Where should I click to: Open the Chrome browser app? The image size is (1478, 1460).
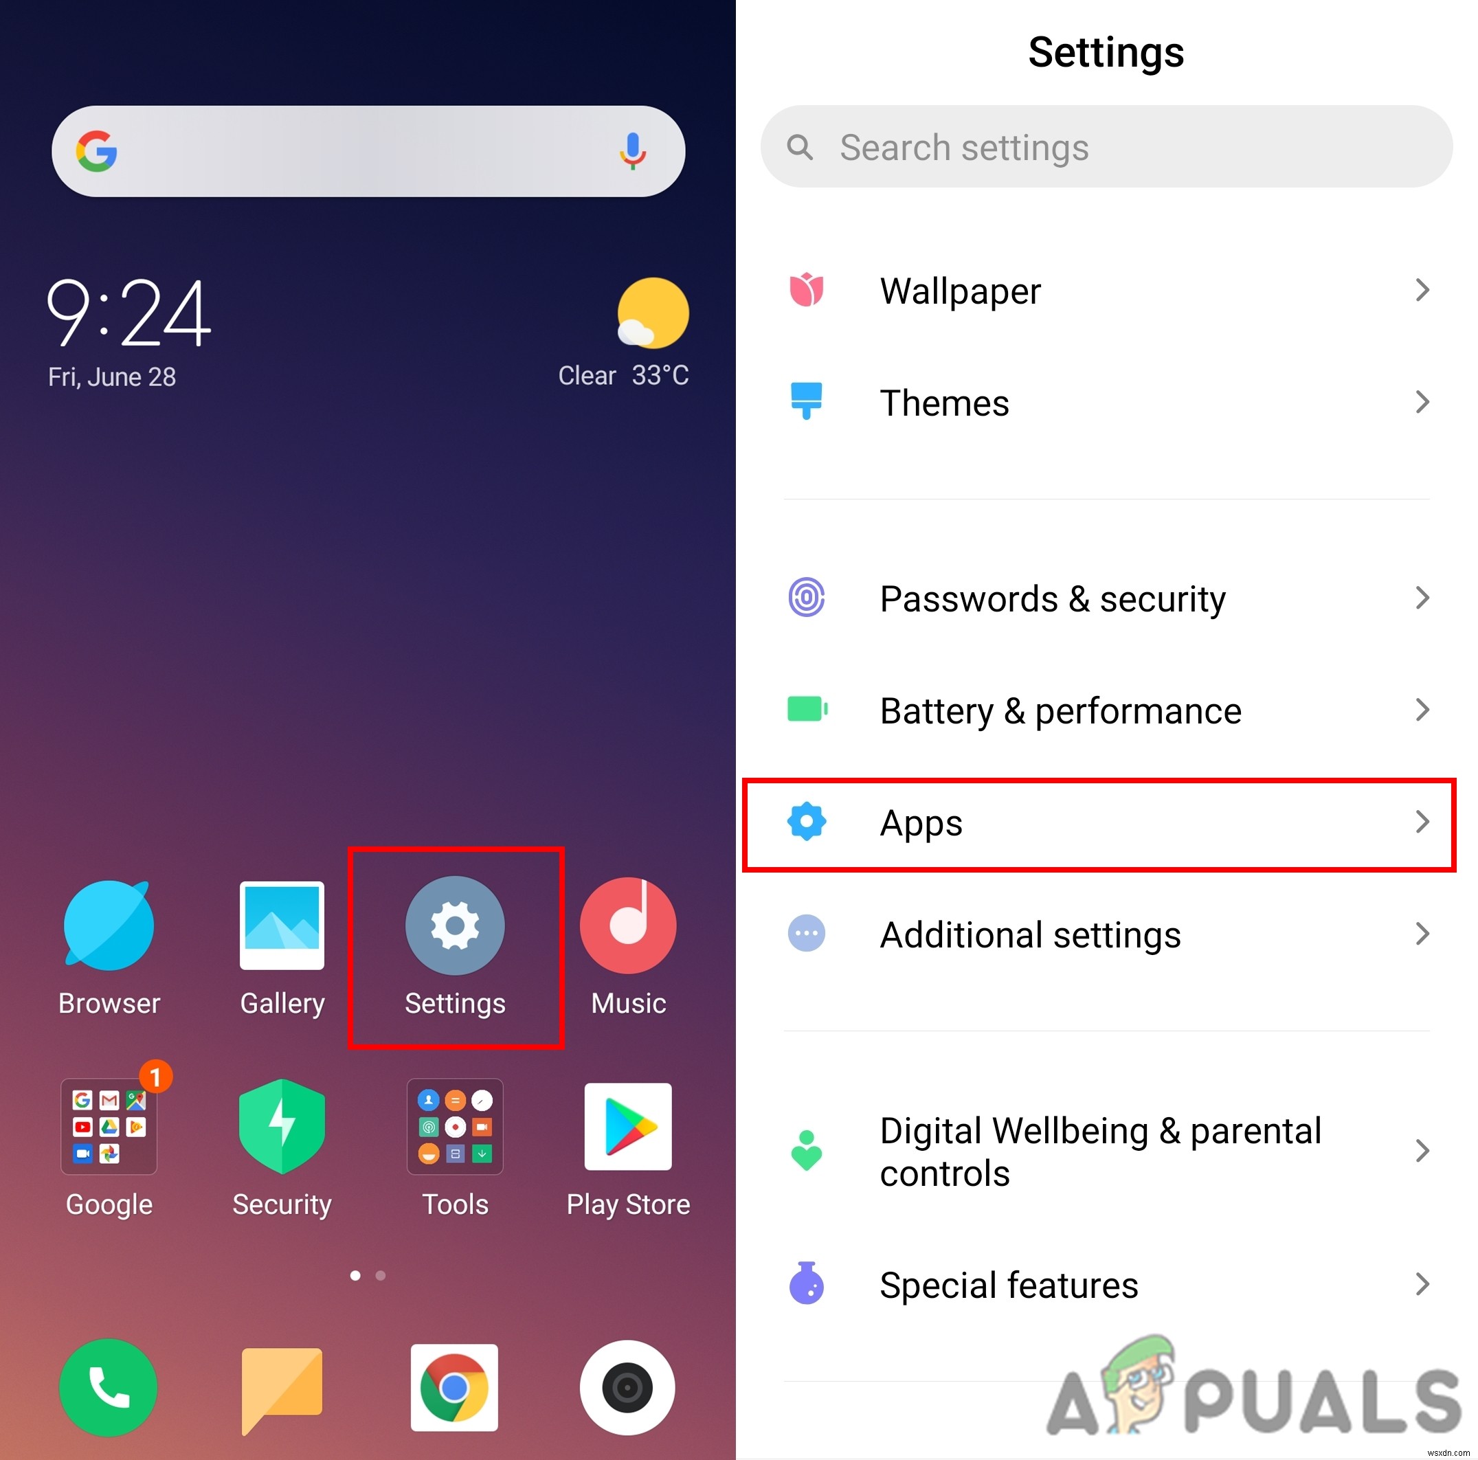(455, 1388)
